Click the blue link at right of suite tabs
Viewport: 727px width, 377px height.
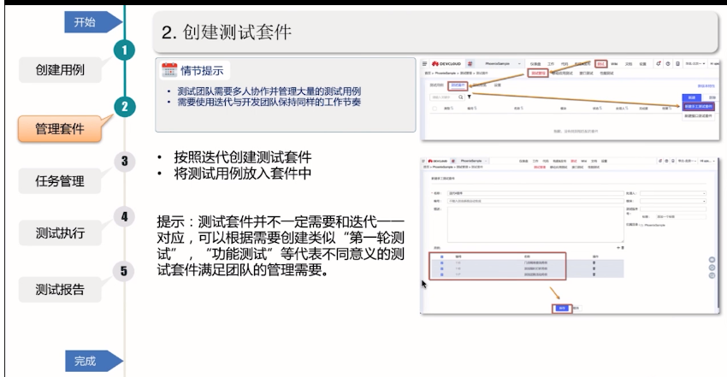click(x=706, y=85)
